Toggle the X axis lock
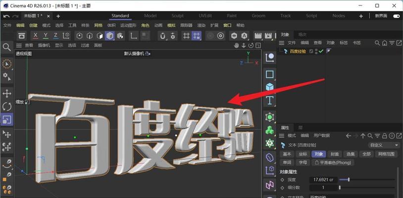The width and height of the screenshot is (403, 198). [x=36, y=36]
